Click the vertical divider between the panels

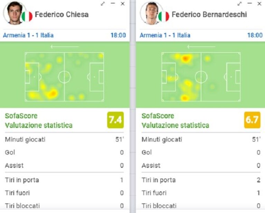coord(133,106)
